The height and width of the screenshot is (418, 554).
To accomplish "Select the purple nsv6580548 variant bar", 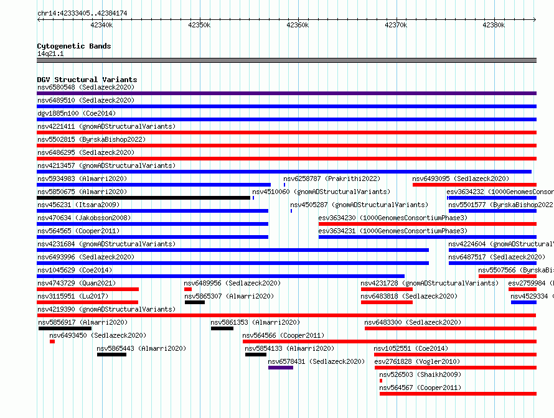I will pos(286,93).
